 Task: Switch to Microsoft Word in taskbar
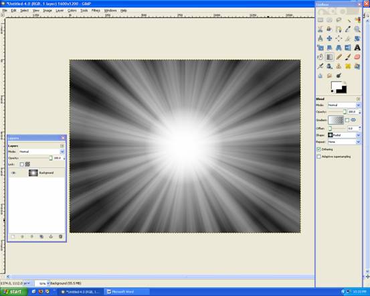pos(126,292)
